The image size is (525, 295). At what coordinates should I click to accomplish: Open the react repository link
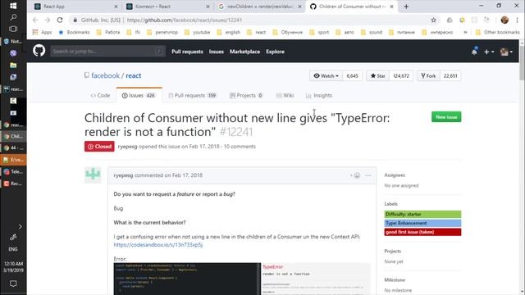pos(133,75)
